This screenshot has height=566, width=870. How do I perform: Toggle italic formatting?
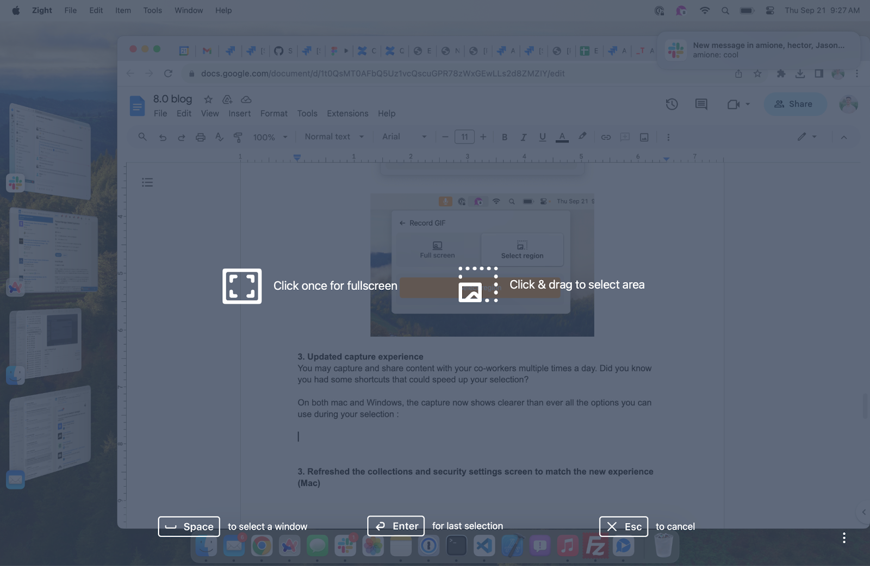click(524, 137)
